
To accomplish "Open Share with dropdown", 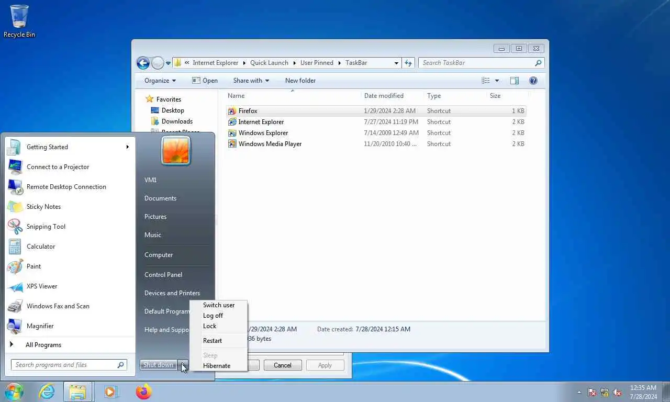I will (251, 81).
